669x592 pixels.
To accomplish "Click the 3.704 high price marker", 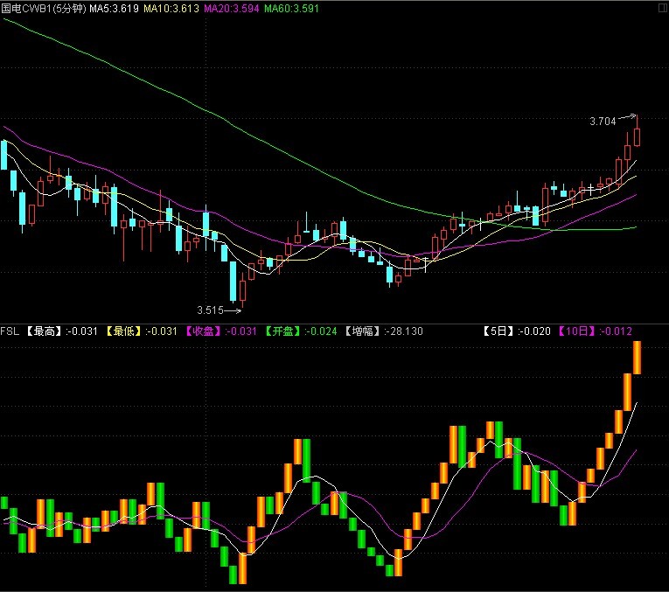I will pos(603,122).
